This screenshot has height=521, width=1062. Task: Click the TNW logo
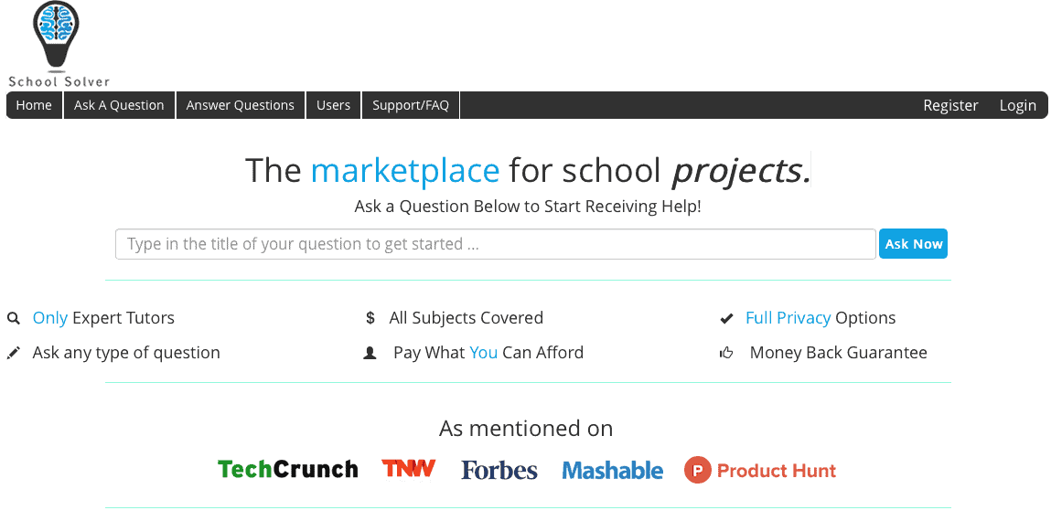point(409,469)
